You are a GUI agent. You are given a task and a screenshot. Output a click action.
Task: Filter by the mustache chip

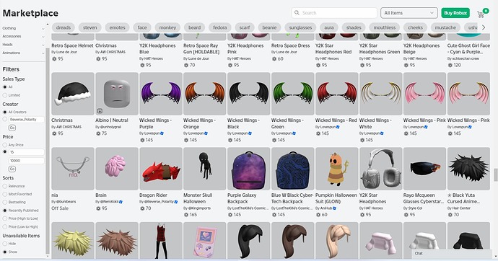tap(445, 27)
